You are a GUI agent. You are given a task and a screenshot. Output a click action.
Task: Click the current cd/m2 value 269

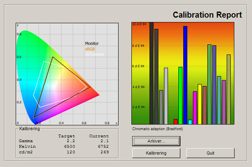pyautogui.click(x=104, y=152)
